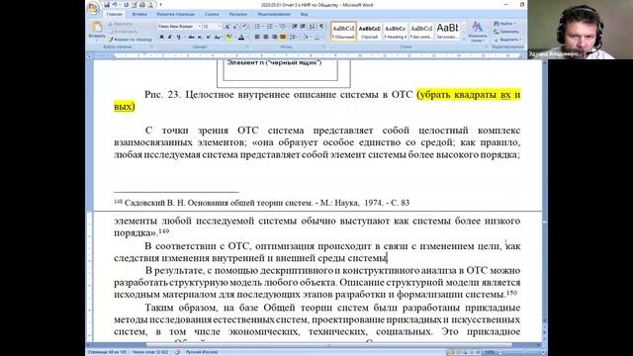Customize Quick Access Toolbar dropdown arrow
The width and height of the screenshot is (633, 356).
[x=160, y=5]
